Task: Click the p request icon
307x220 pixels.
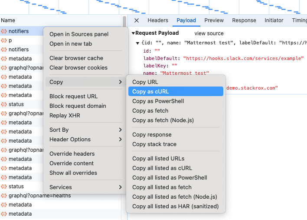Action: (x=4, y=40)
